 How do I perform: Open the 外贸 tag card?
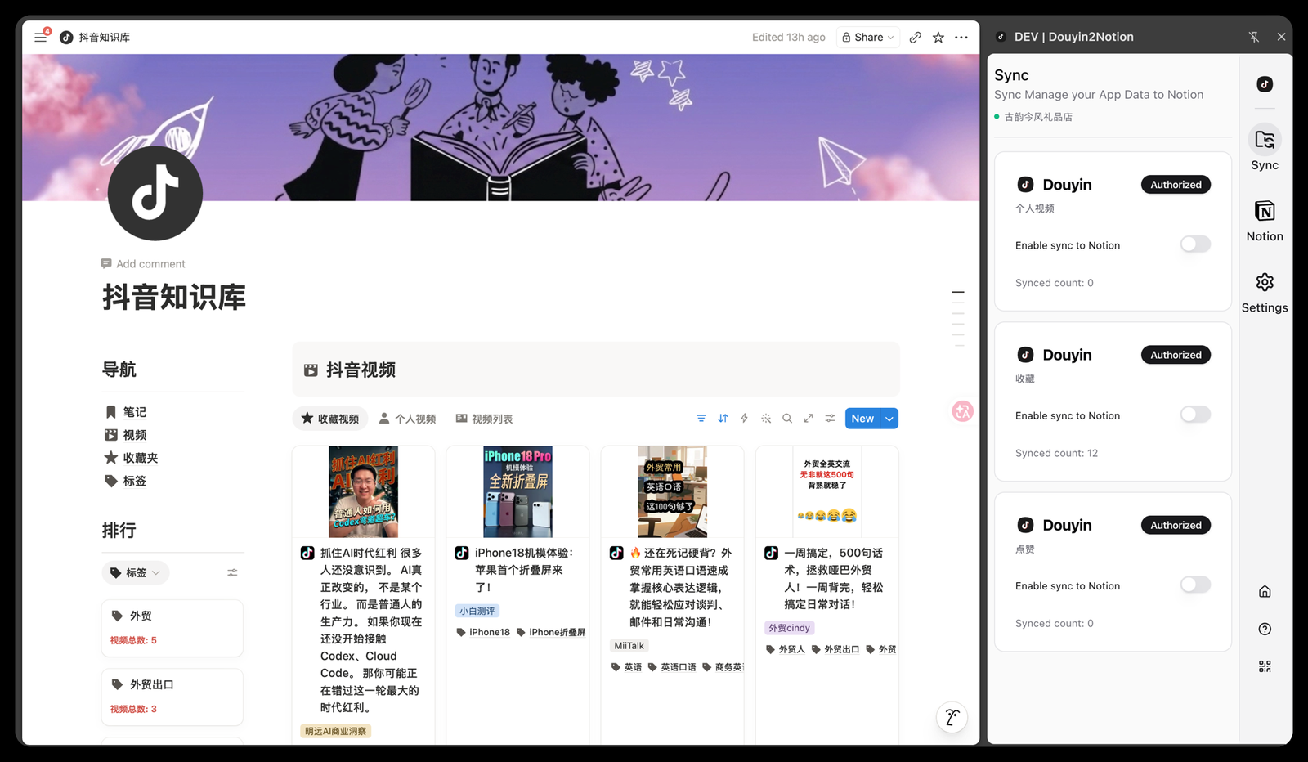click(172, 628)
